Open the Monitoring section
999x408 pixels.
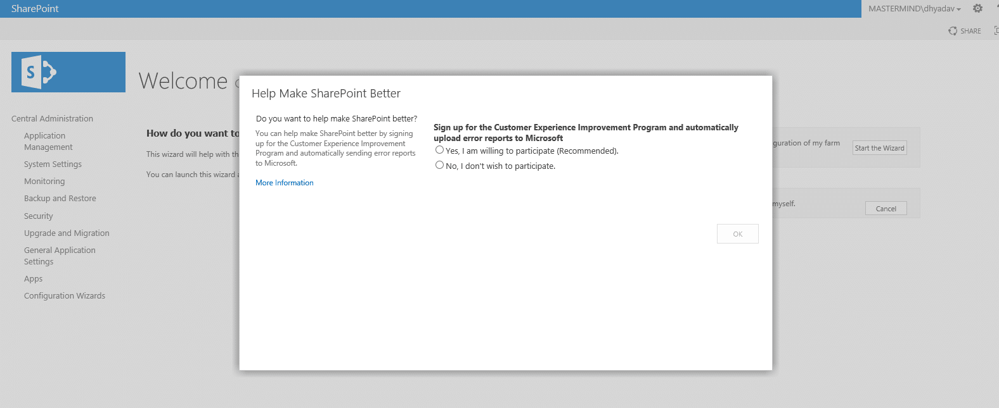44,182
